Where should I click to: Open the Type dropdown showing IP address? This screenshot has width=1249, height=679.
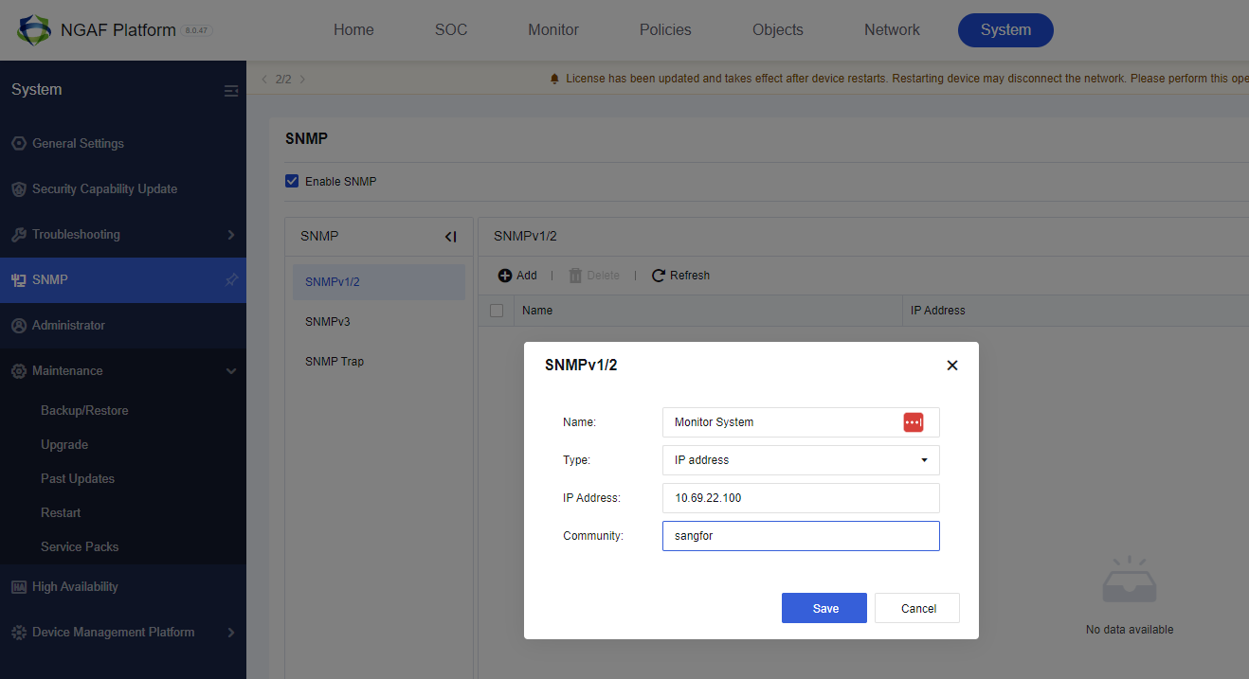[x=801, y=460]
